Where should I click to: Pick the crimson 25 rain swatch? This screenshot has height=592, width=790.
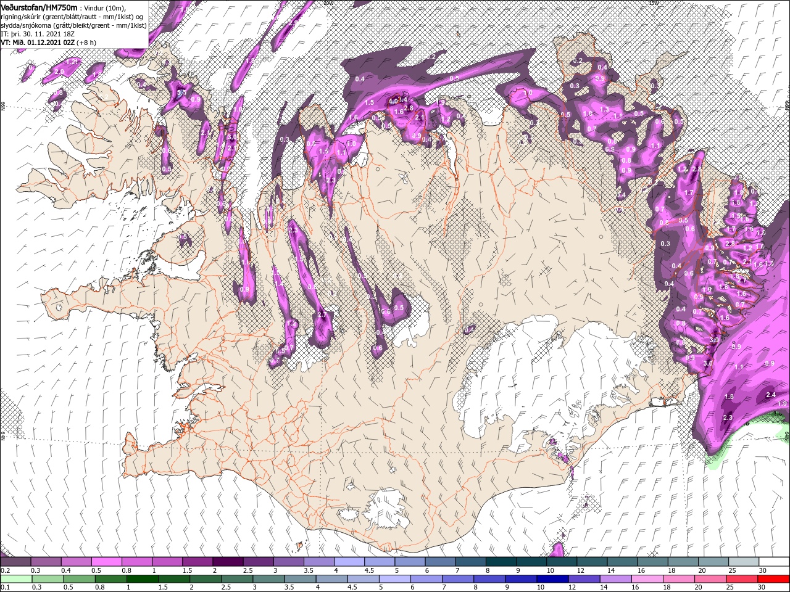(742, 578)
